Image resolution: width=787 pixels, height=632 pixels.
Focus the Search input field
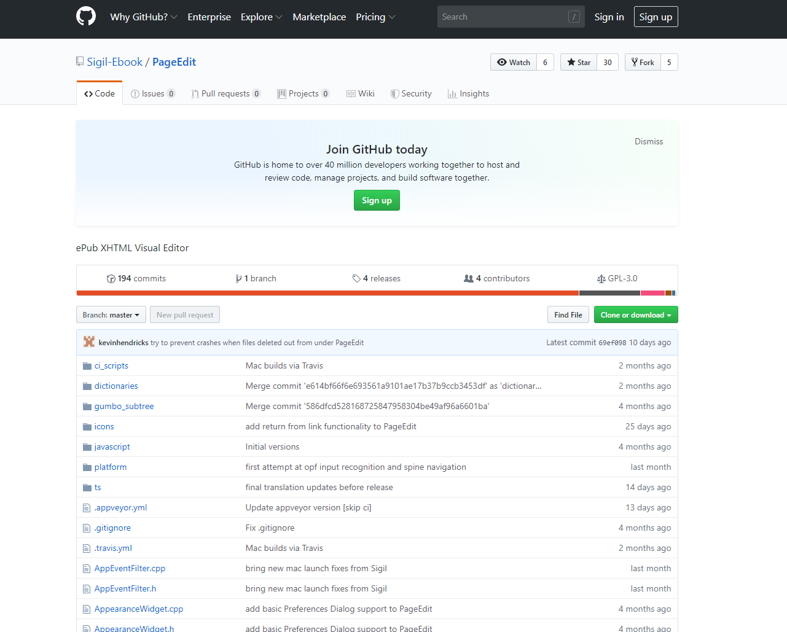click(x=511, y=17)
